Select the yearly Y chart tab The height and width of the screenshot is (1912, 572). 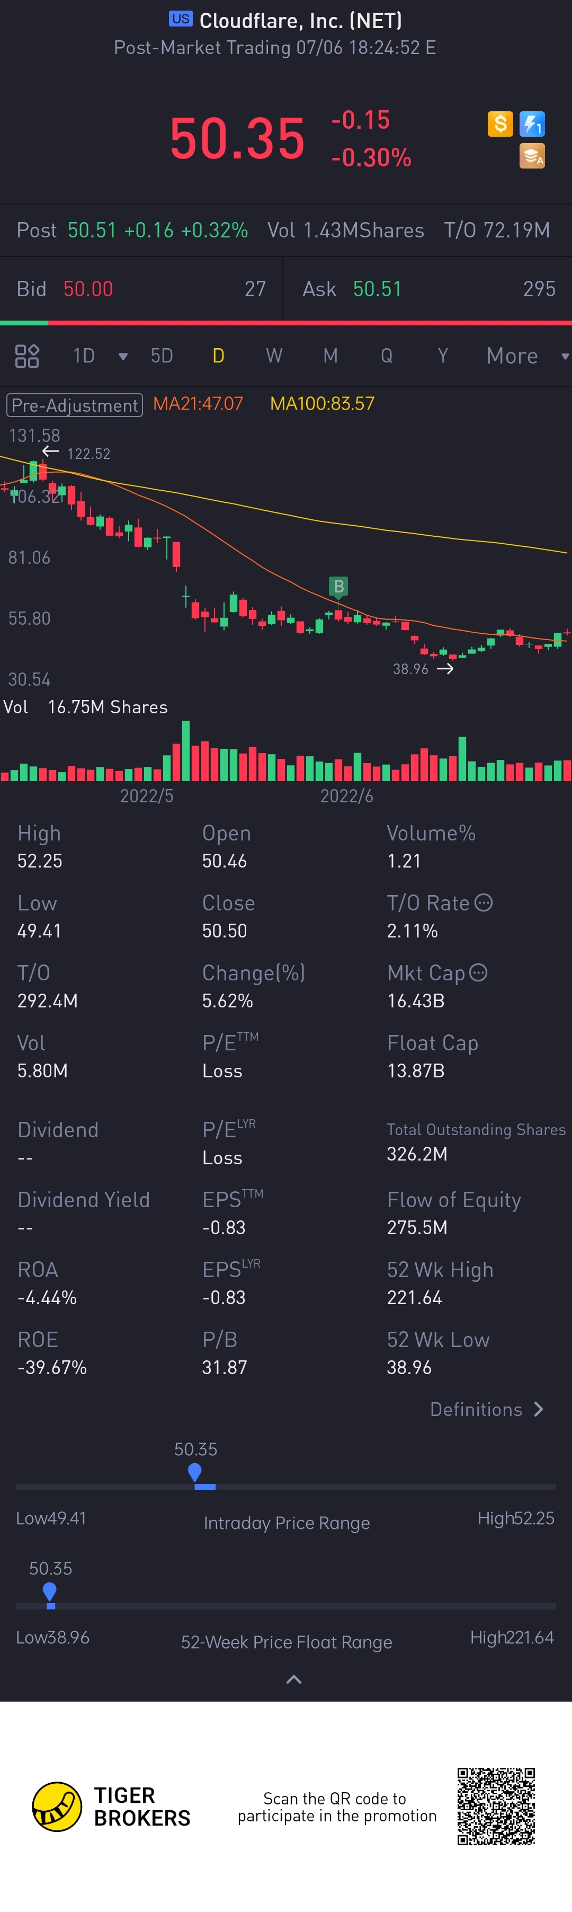(443, 356)
